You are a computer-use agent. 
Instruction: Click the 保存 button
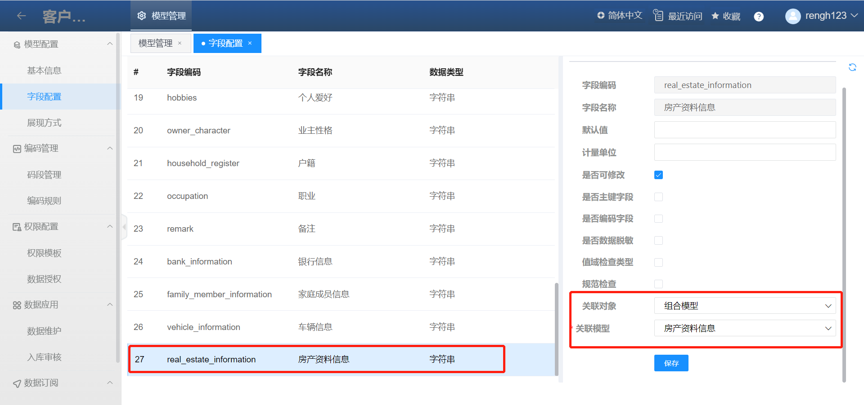(x=671, y=363)
